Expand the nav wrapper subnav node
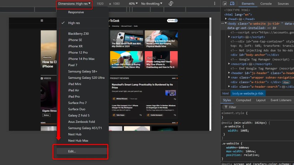Image resolution: width=294 pixels, height=165 pixels. click(x=229, y=77)
